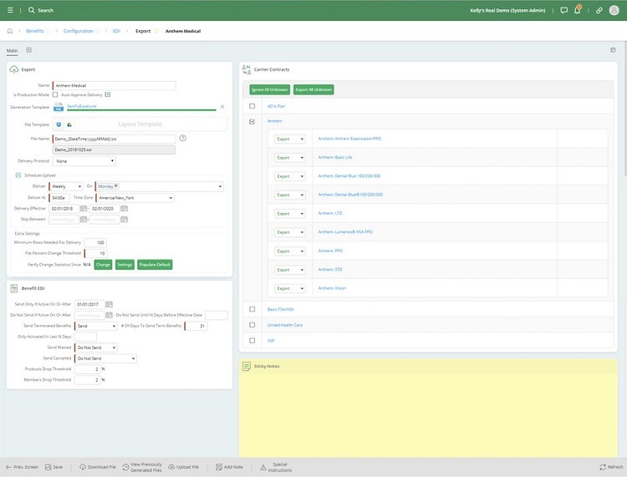The width and height of the screenshot is (627, 477).
Task: Click the Search magnifier icon
Action: pos(31,10)
